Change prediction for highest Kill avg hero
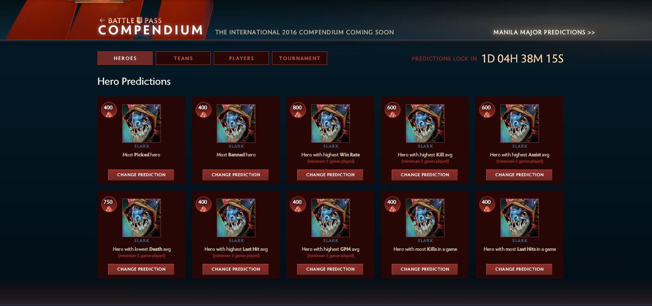Image resolution: width=652 pixels, height=306 pixels. [x=425, y=175]
